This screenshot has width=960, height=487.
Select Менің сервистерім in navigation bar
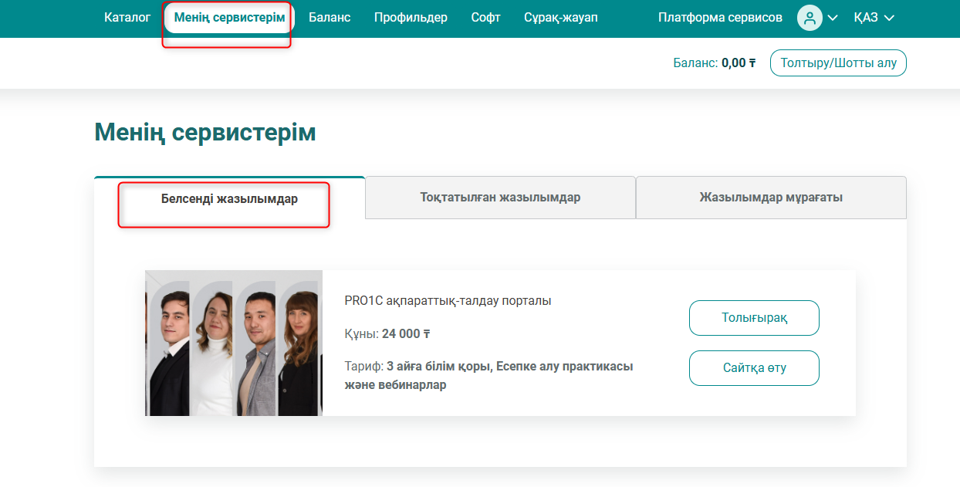point(229,18)
